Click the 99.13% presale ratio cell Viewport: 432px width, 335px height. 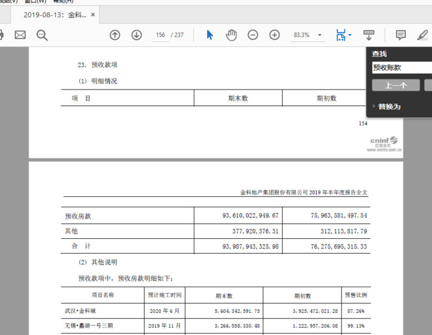point(355,326)
